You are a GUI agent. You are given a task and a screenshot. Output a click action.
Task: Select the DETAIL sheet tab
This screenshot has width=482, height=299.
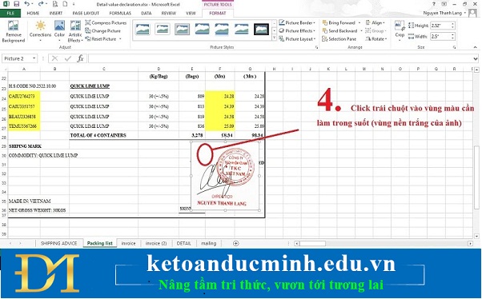point(184,243)
